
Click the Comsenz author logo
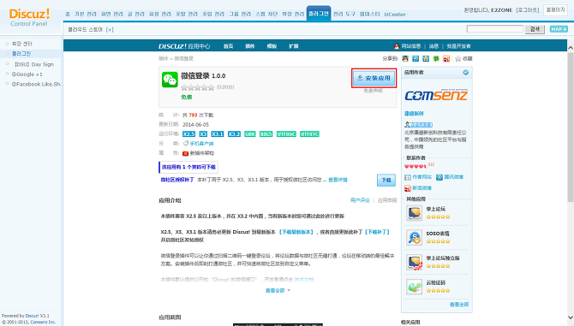[436, 95]
